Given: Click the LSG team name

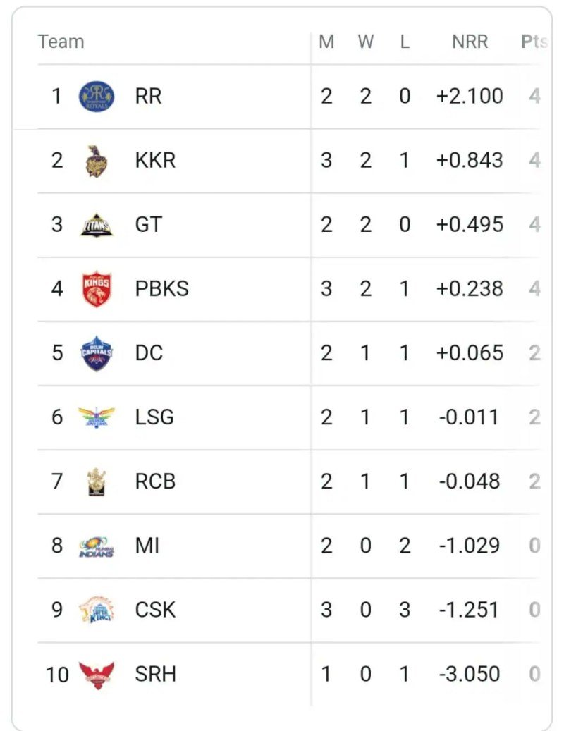Looking at the screenshot, I should [154, 417].
